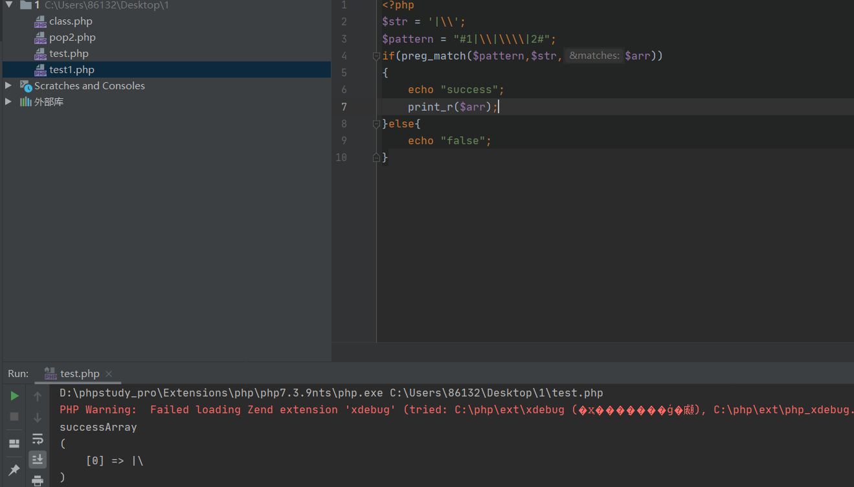Click the 外部库 library bars icon
The height and width of the screenshot is (487, 854).
26,102
